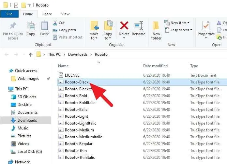Select the Roboto-BoldItalic font file
Viewport: 227px width, 164px height.
pos(80,103)
